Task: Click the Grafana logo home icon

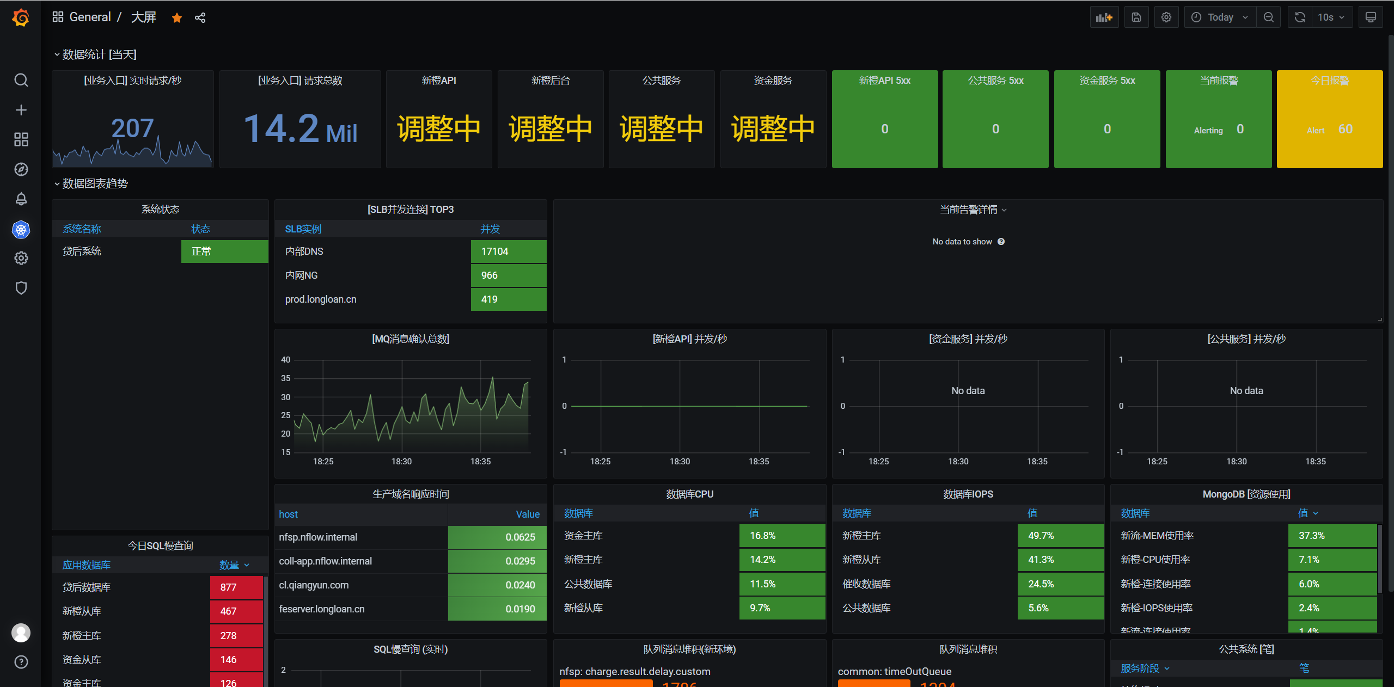Action: coord(21,17)
